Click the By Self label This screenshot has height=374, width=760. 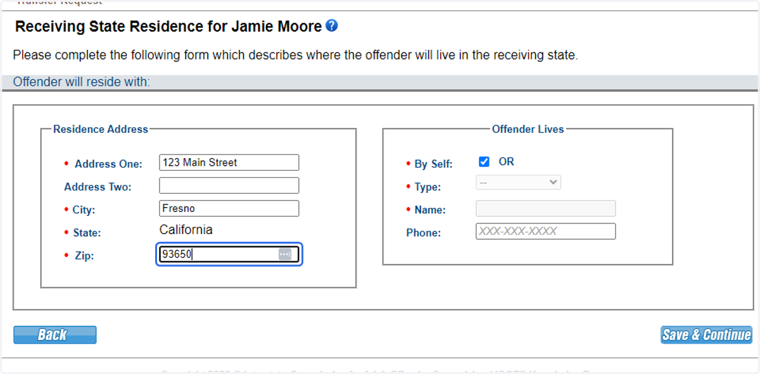434,164
